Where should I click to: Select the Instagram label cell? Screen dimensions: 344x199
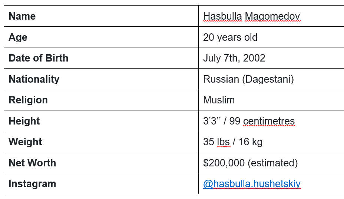click(101, 183)
